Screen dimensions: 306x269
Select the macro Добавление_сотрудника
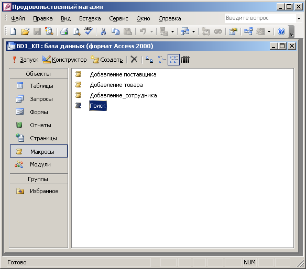pyautogui.click(x=123, y=95)
